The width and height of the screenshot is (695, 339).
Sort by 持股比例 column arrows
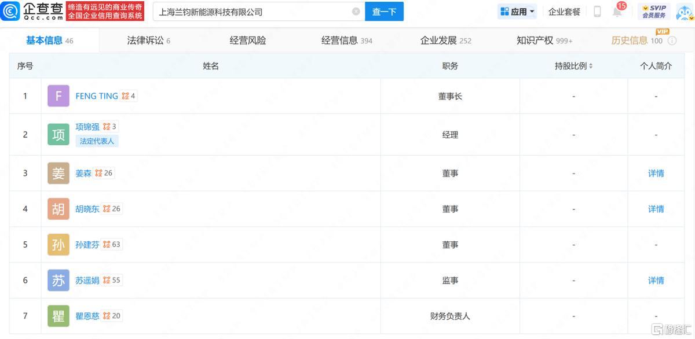[591, 67]
